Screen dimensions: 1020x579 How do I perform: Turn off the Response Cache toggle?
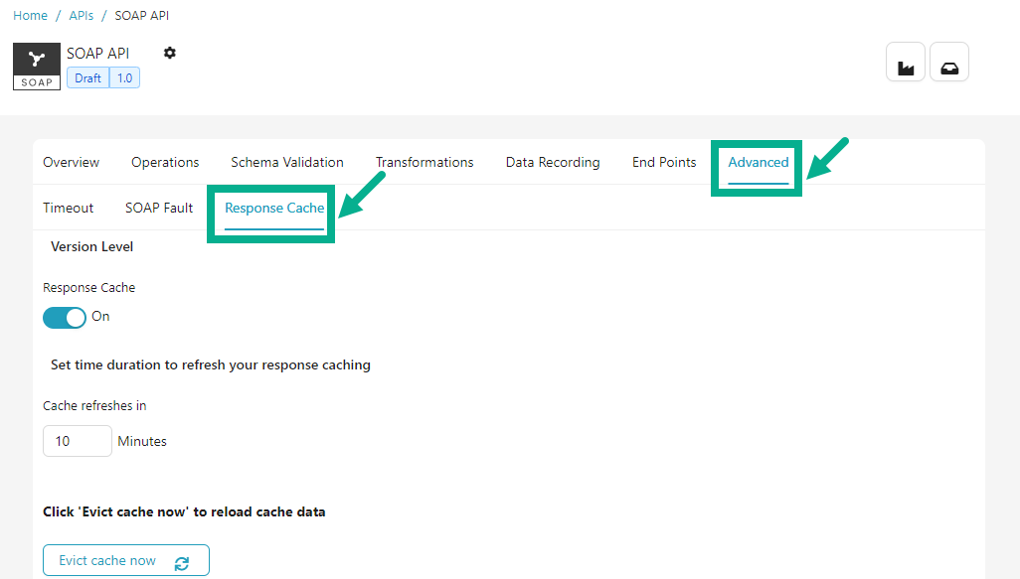click(65, 317)
